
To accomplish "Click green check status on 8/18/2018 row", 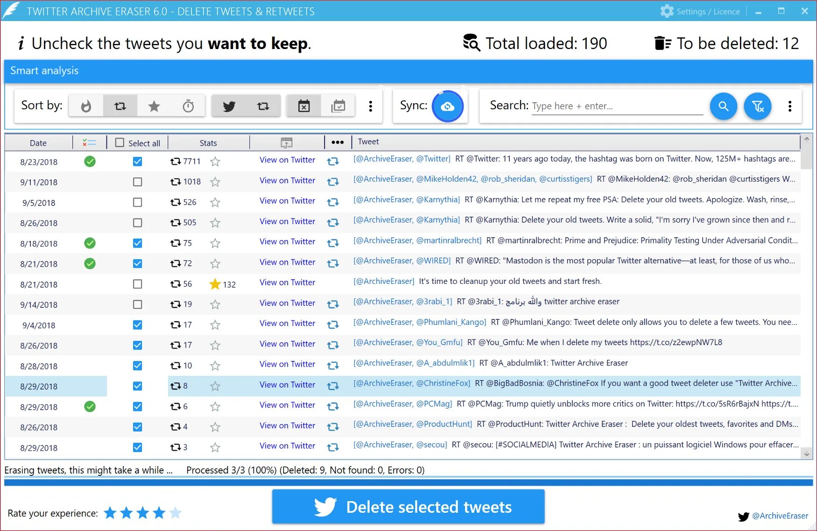I will (x=90, y=243).
